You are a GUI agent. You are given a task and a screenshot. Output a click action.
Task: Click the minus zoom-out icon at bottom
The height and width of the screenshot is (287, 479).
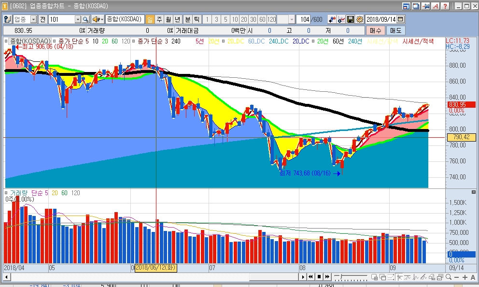tap(457, 277)
